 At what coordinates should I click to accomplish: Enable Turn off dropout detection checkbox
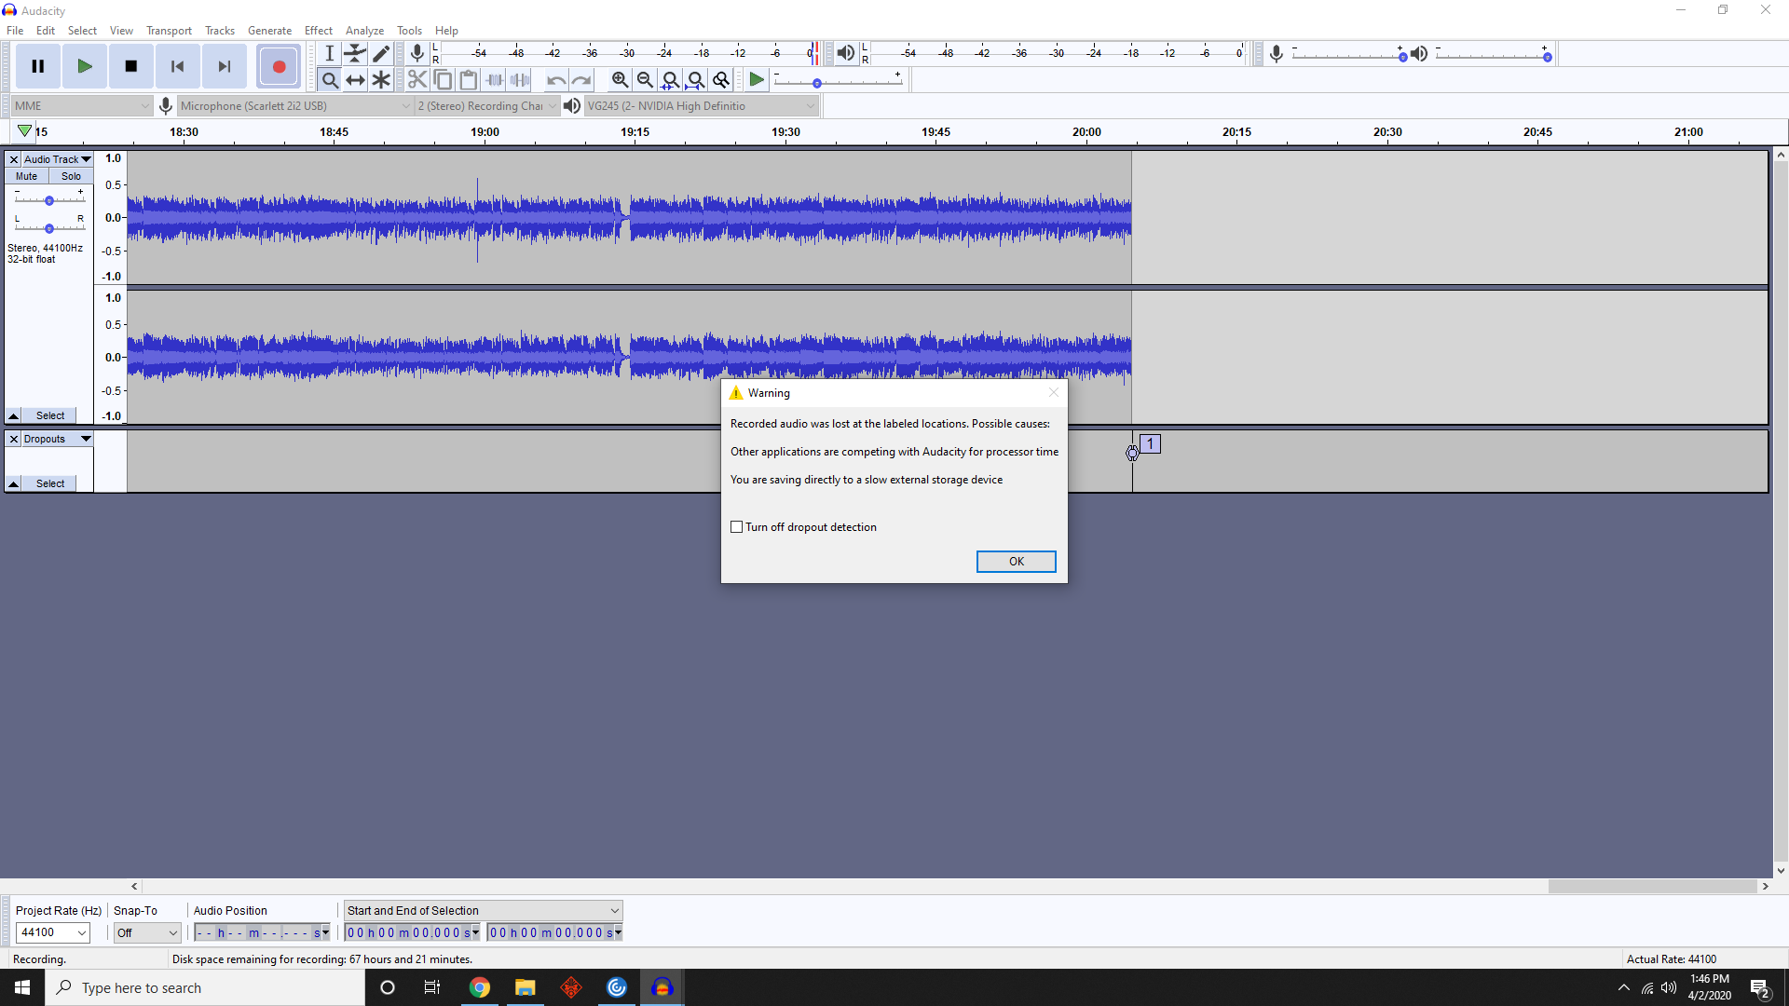[737, 527]
